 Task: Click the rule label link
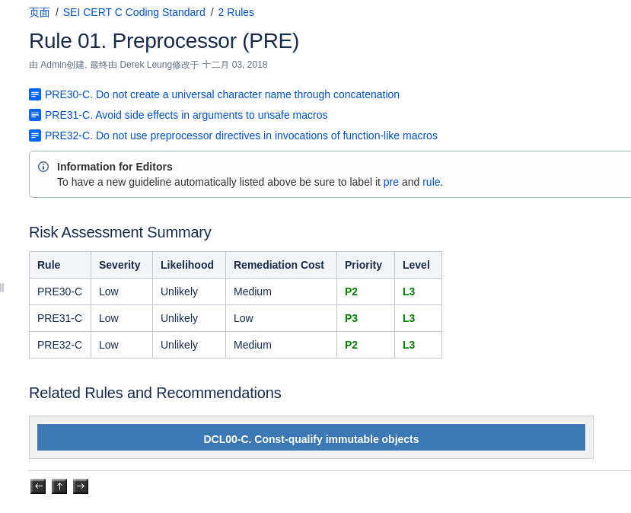click(431, 182)
